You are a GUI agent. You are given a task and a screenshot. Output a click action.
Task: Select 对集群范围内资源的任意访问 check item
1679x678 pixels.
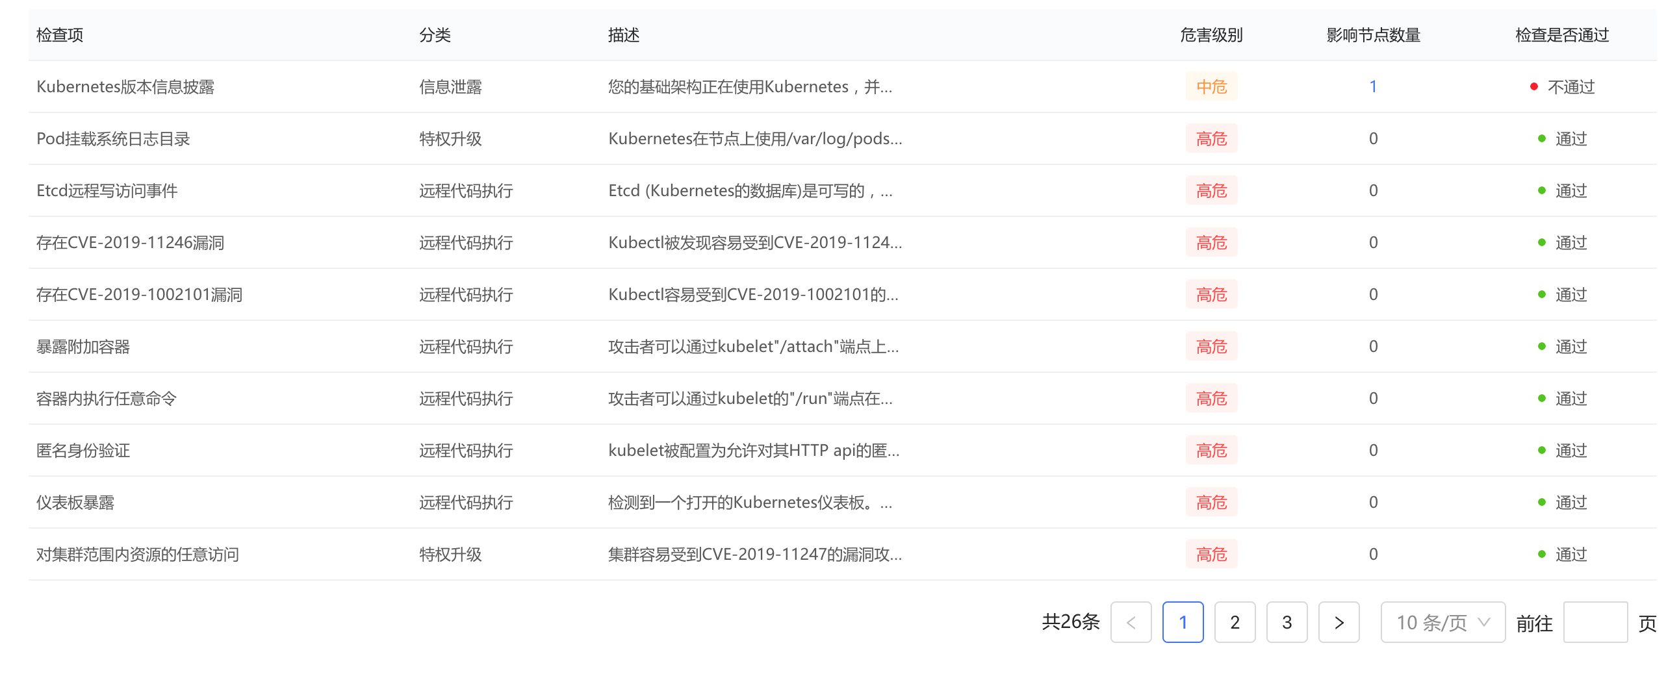(x=138, y=554)
